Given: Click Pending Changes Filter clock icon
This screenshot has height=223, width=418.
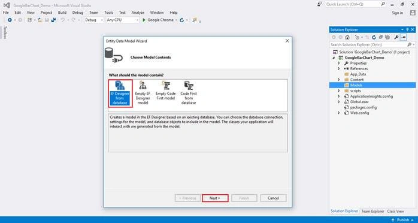Looking at the screenshot, I should pyautogui.click(x=358, y=37).
